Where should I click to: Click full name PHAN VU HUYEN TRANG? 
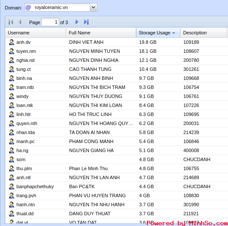point(97,195)
